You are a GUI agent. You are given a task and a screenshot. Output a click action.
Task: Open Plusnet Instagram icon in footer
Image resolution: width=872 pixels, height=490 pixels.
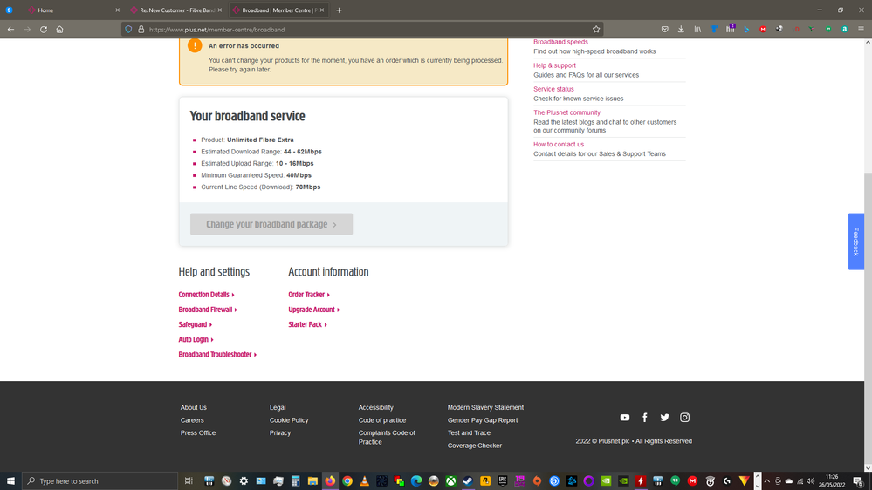[x=685, y=418]
